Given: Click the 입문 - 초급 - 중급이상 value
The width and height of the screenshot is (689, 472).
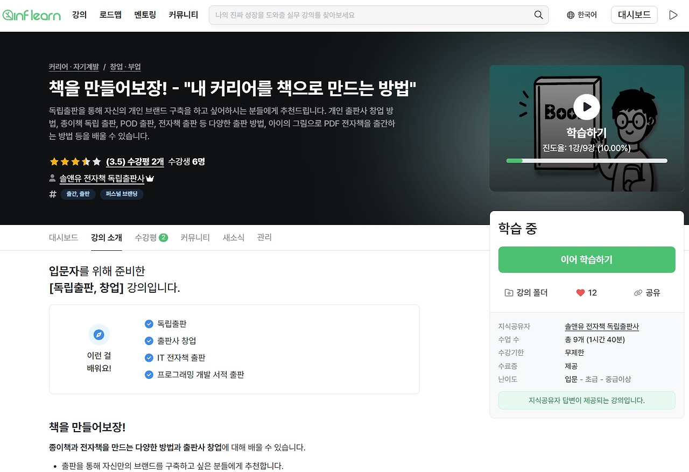Looking at the screenshot, I should [597, 379].
